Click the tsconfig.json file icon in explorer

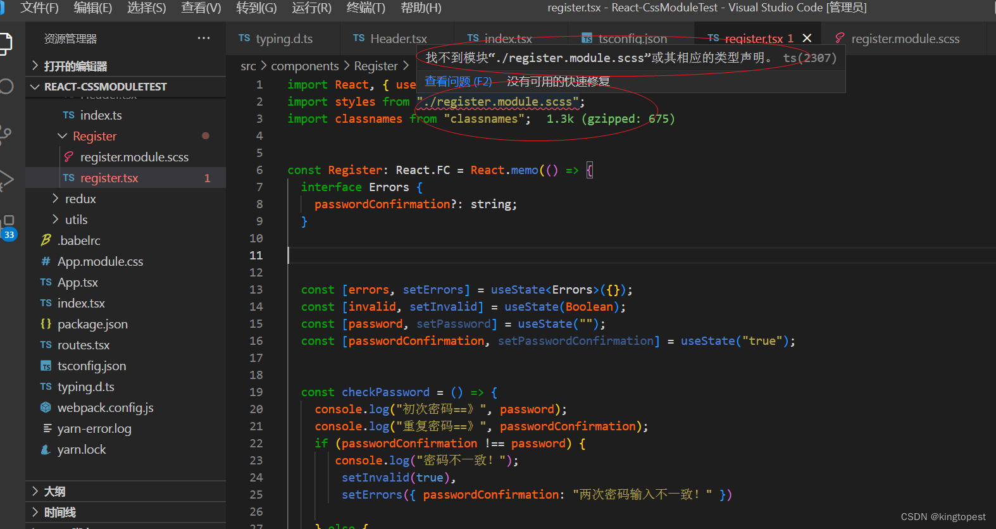46,366
